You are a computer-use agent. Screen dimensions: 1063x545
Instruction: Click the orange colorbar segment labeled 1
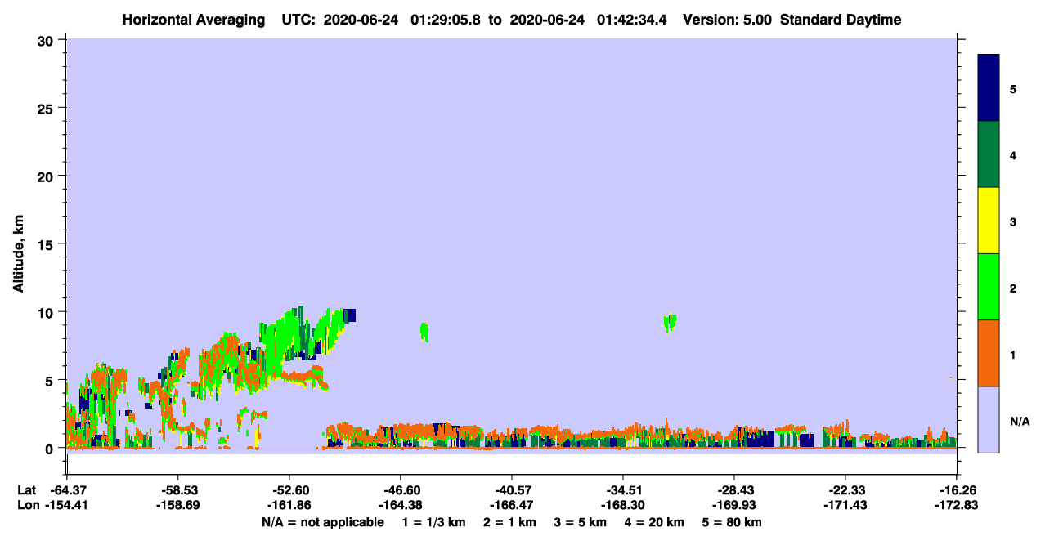pos(989,353)
